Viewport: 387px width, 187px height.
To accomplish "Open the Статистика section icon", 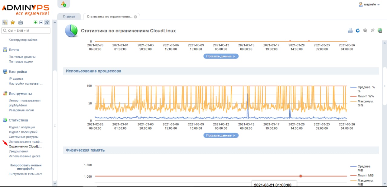I will click(5, 120).
